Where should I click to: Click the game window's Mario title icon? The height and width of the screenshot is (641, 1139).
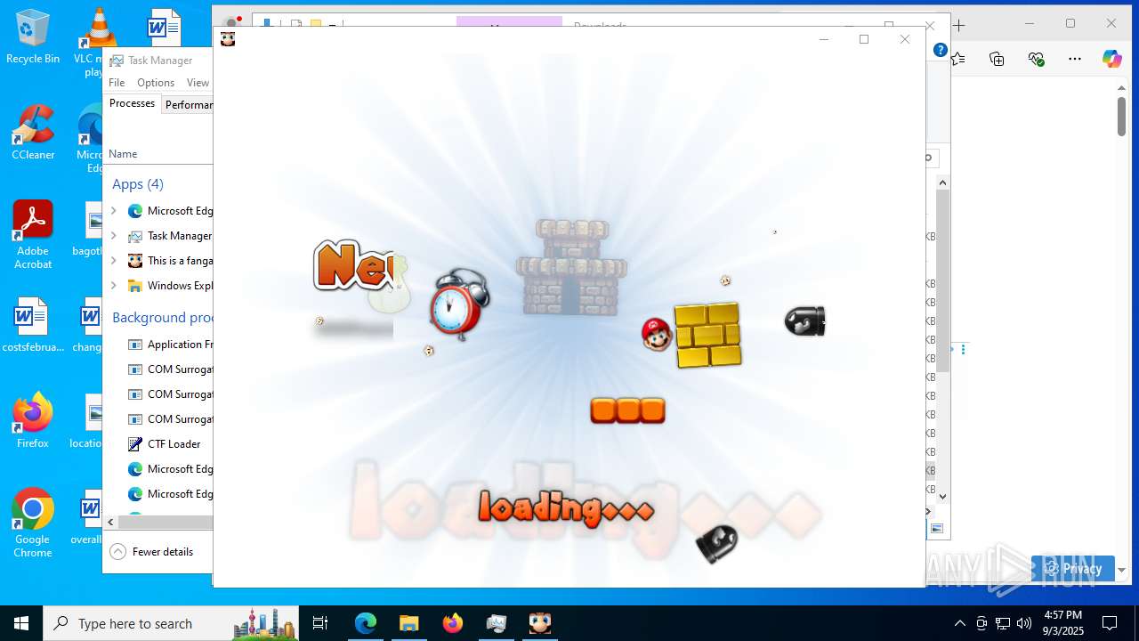tap(228, 39)
